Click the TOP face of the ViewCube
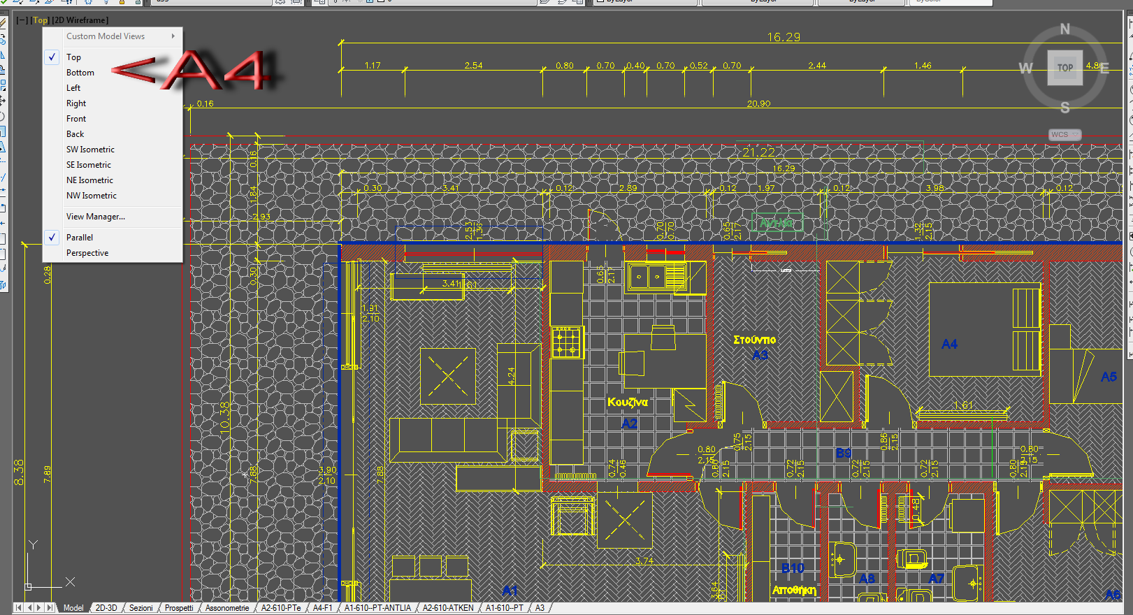Screen dimensions: 1133x615 (x=1065, y=68)
